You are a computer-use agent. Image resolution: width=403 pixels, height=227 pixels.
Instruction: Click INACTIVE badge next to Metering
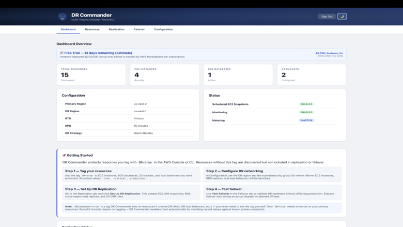pos(306,120)
